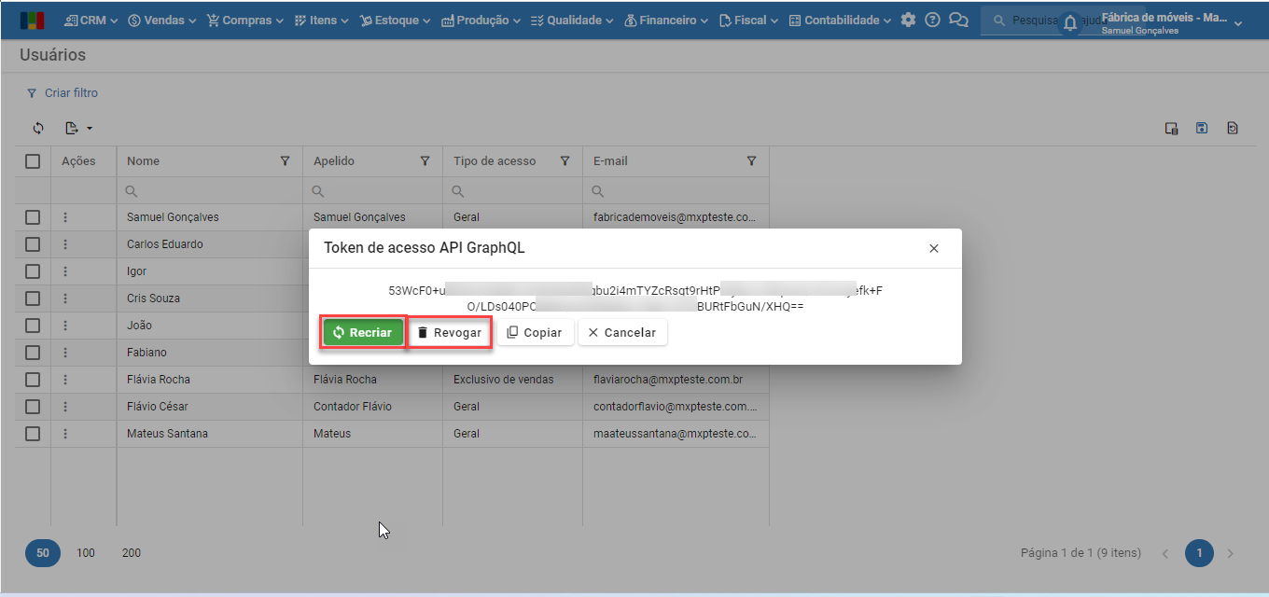Click the previous page arrow
1269x597 pixels.
(x=1165, y=554)
